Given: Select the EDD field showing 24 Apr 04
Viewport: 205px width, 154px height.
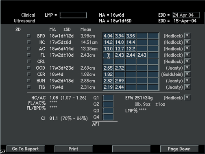Looking at the screenshot, I should click(x=186, y=15).
